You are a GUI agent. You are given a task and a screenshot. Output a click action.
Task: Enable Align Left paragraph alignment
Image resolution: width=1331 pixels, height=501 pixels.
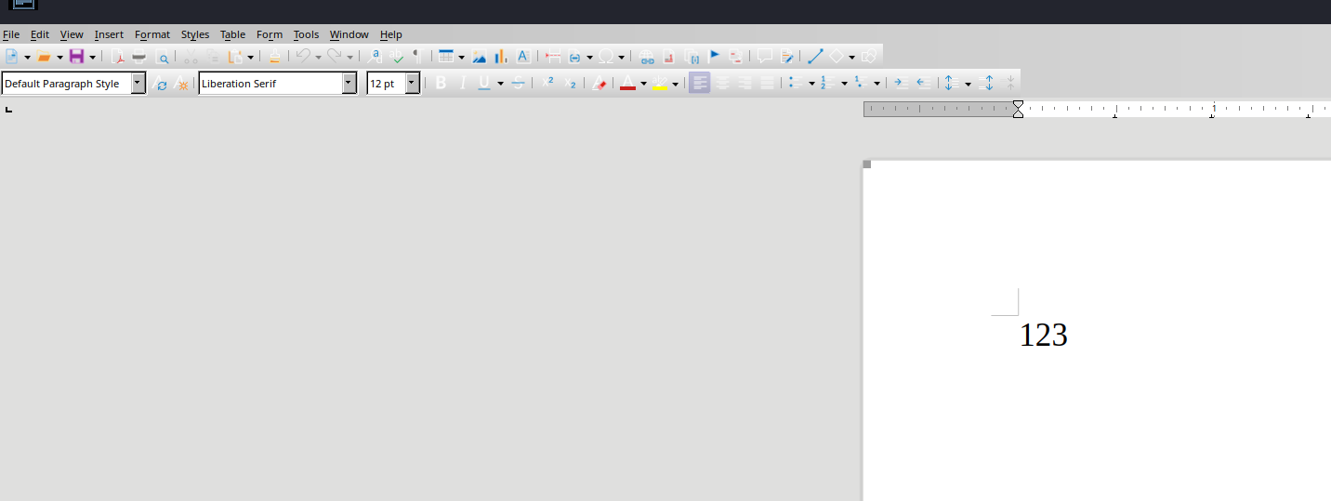pos(699,84)
